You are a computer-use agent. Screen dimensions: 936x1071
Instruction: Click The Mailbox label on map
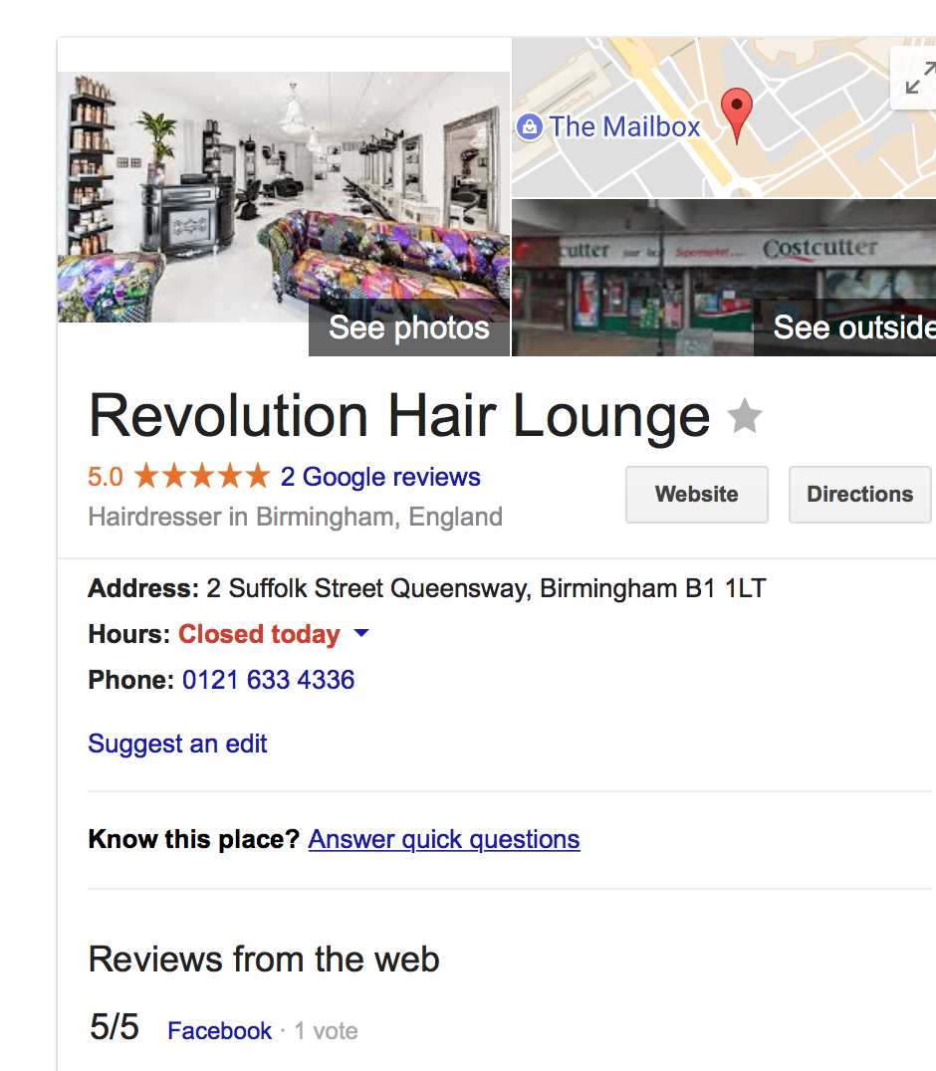point(624,127)
